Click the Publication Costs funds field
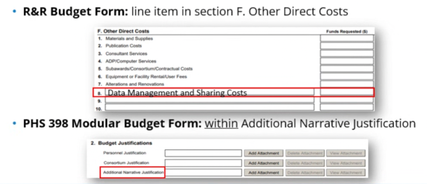 [347, 46]
